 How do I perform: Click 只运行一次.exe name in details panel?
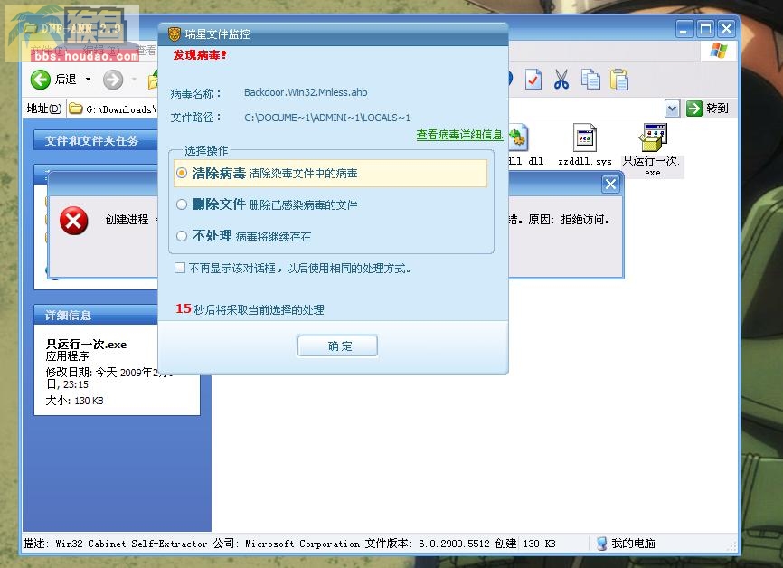(x=86, y=344)
